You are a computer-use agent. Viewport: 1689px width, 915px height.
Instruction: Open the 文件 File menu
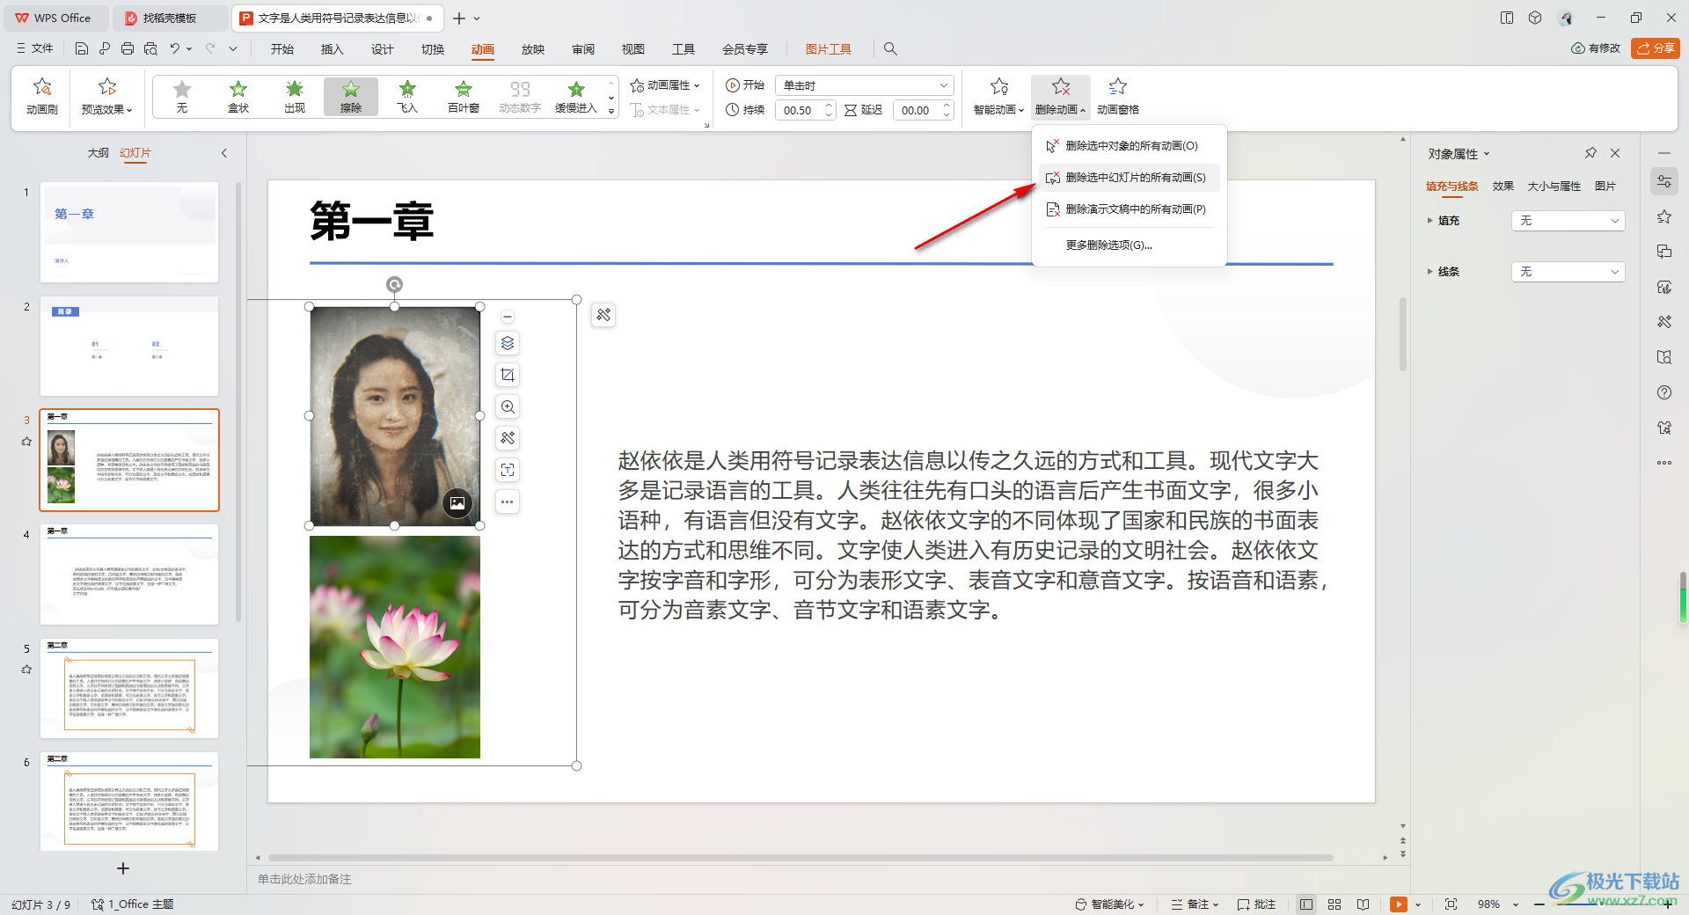tap(35, 48)
